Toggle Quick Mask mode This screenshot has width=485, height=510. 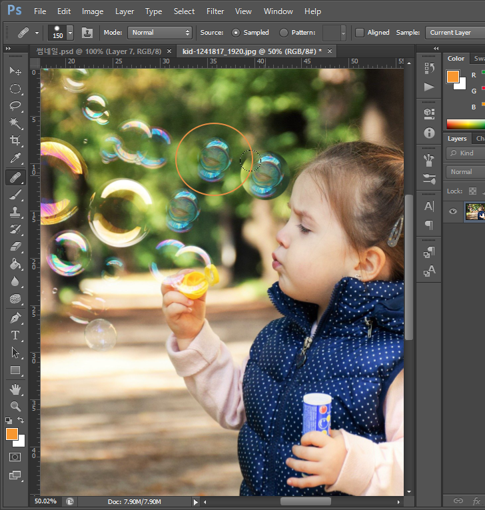point(15,457)
